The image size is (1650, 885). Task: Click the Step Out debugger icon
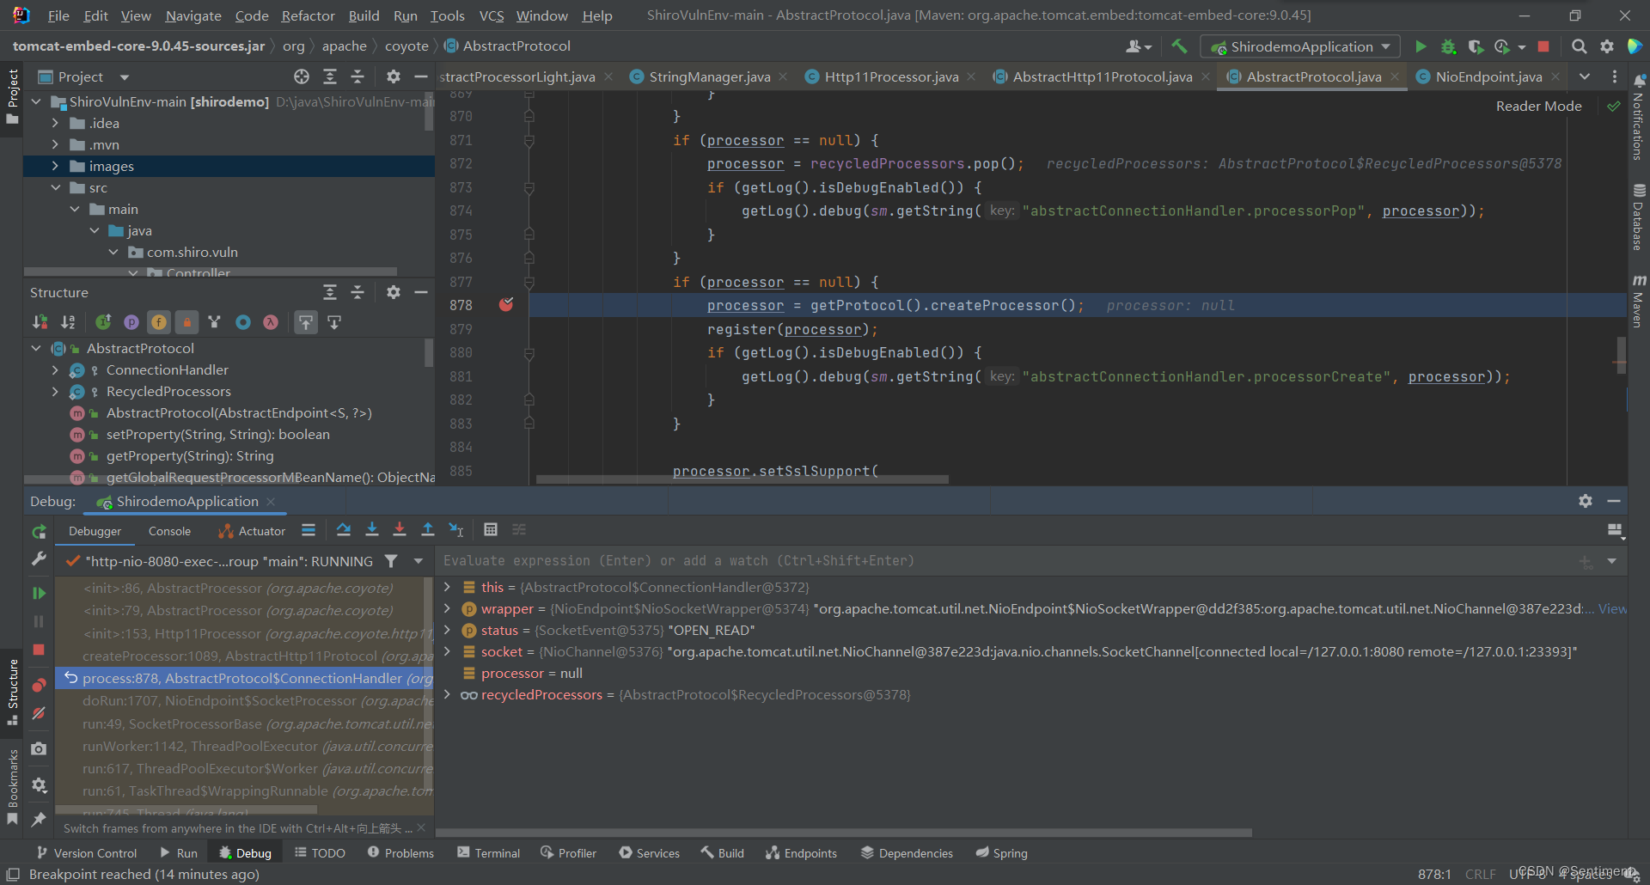[x=428, y=530]
